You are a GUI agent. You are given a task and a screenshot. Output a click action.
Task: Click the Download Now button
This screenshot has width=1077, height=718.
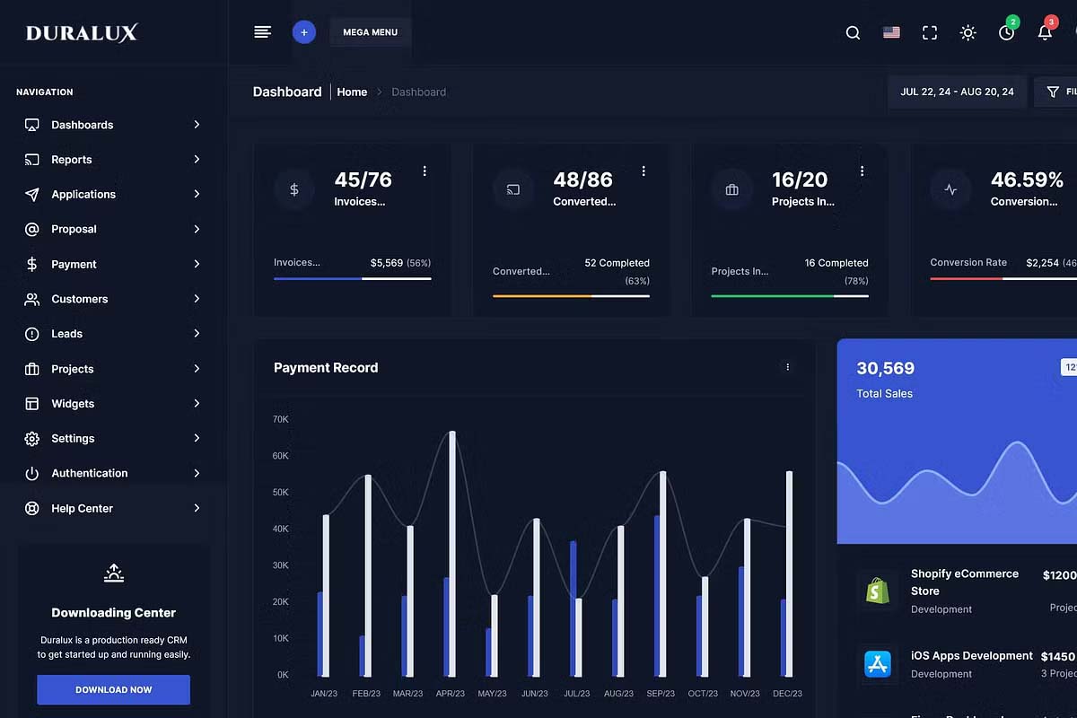(x=113, y=689)
